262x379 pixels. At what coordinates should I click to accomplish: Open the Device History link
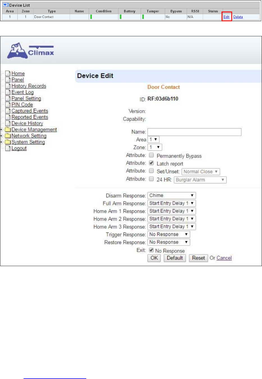click(27, 123)
